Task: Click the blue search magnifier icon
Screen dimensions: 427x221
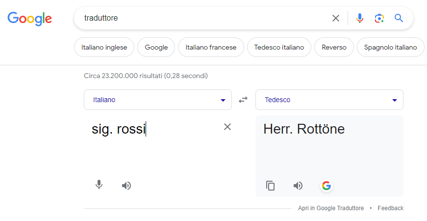Action: click(399, 18)
